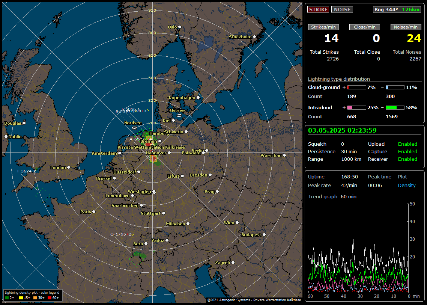Viewport: 427px width, 305px height.
Task: Click the NOISE indicator button
Action: pyautogui.click(x=342, y=9)
